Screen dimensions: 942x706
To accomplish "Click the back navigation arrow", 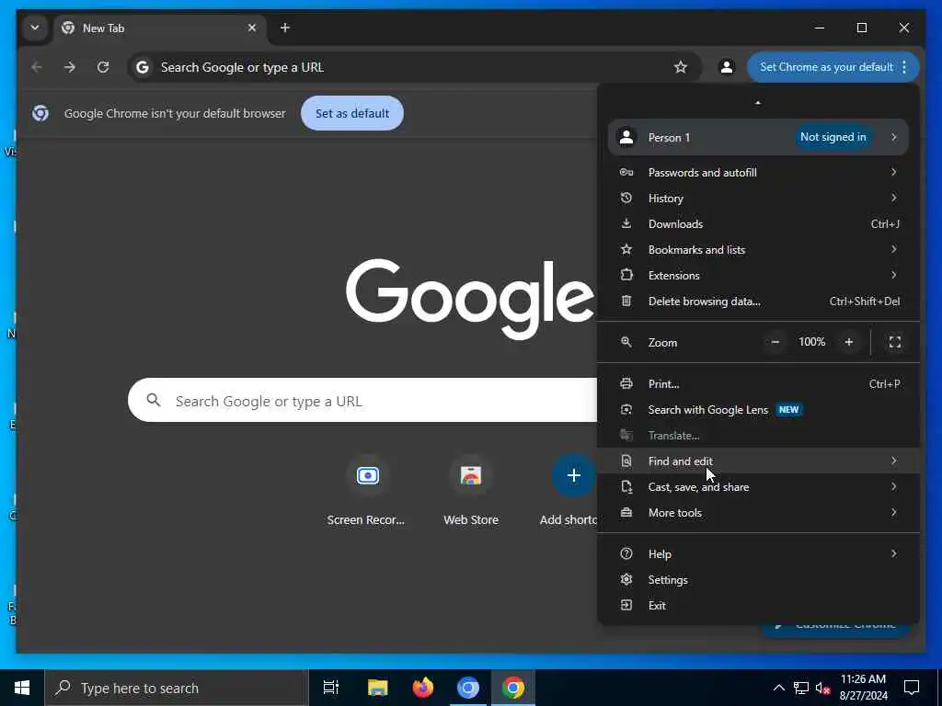I will (37, 67).
